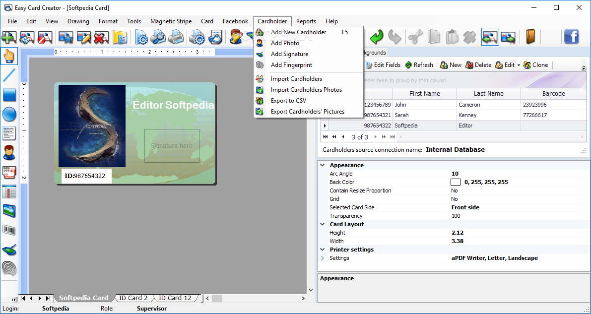
Task: Select the text block tool
Action: 9,133
